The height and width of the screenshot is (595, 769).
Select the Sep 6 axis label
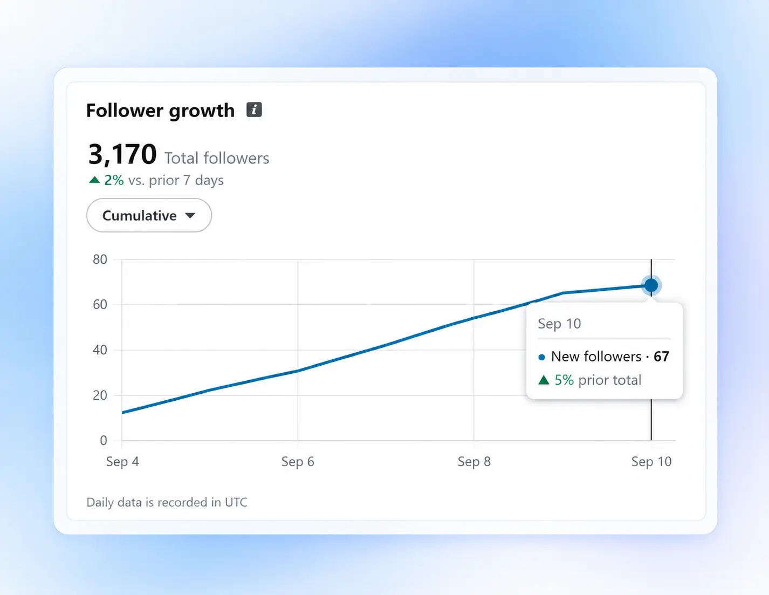point(298,462)
